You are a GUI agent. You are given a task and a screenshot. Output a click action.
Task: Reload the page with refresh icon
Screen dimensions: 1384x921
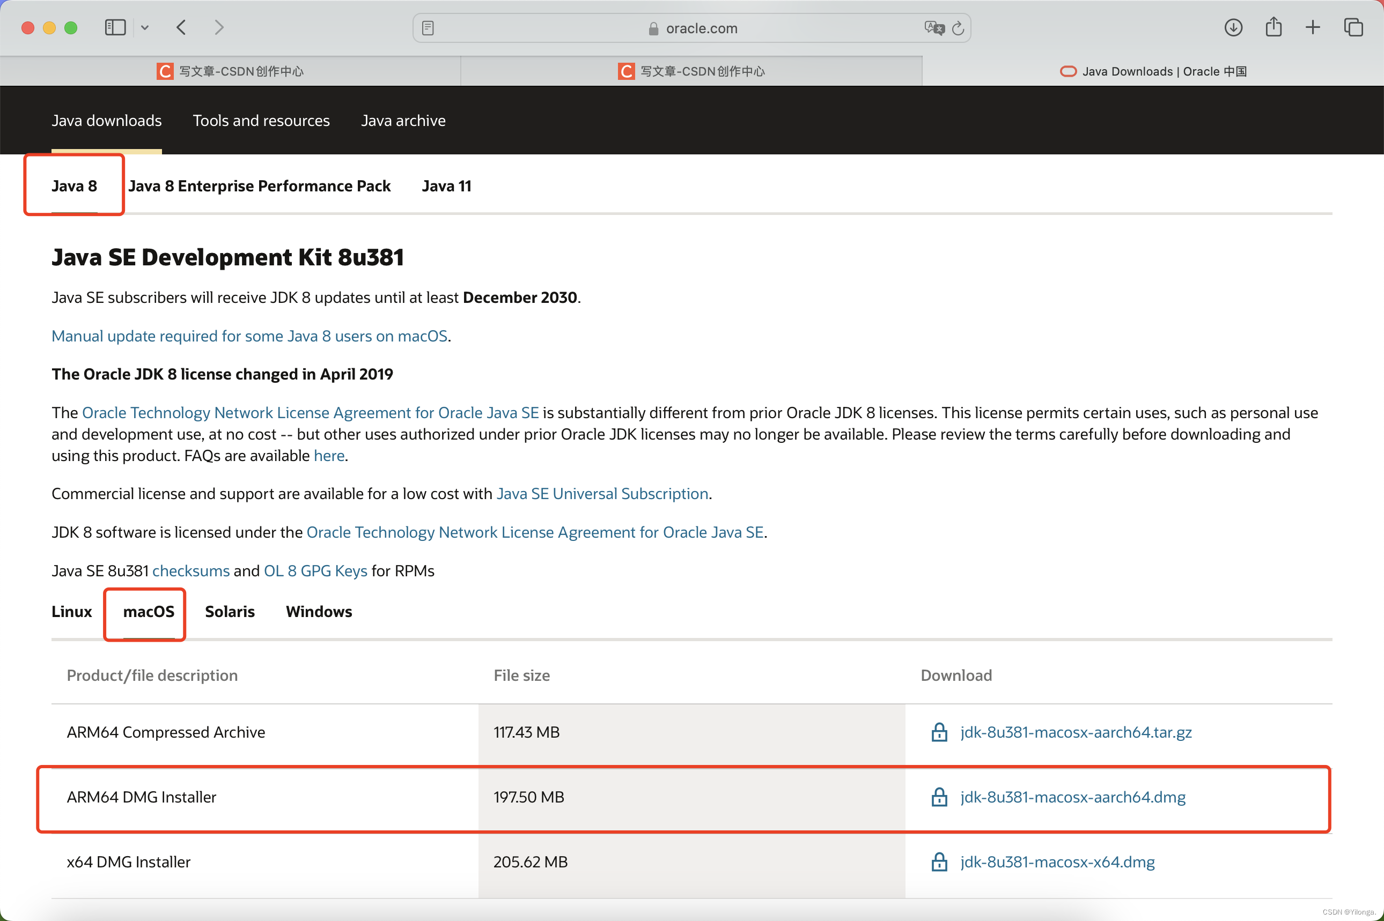[958, 28]
